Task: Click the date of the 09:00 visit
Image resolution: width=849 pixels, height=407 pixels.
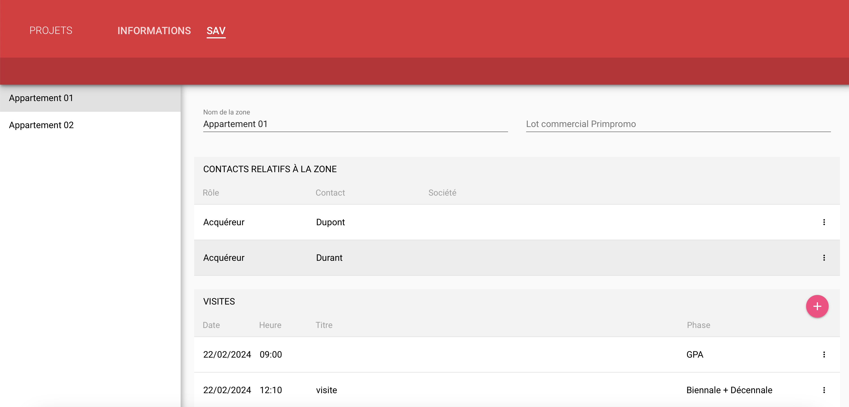Action: click(227, 355)
